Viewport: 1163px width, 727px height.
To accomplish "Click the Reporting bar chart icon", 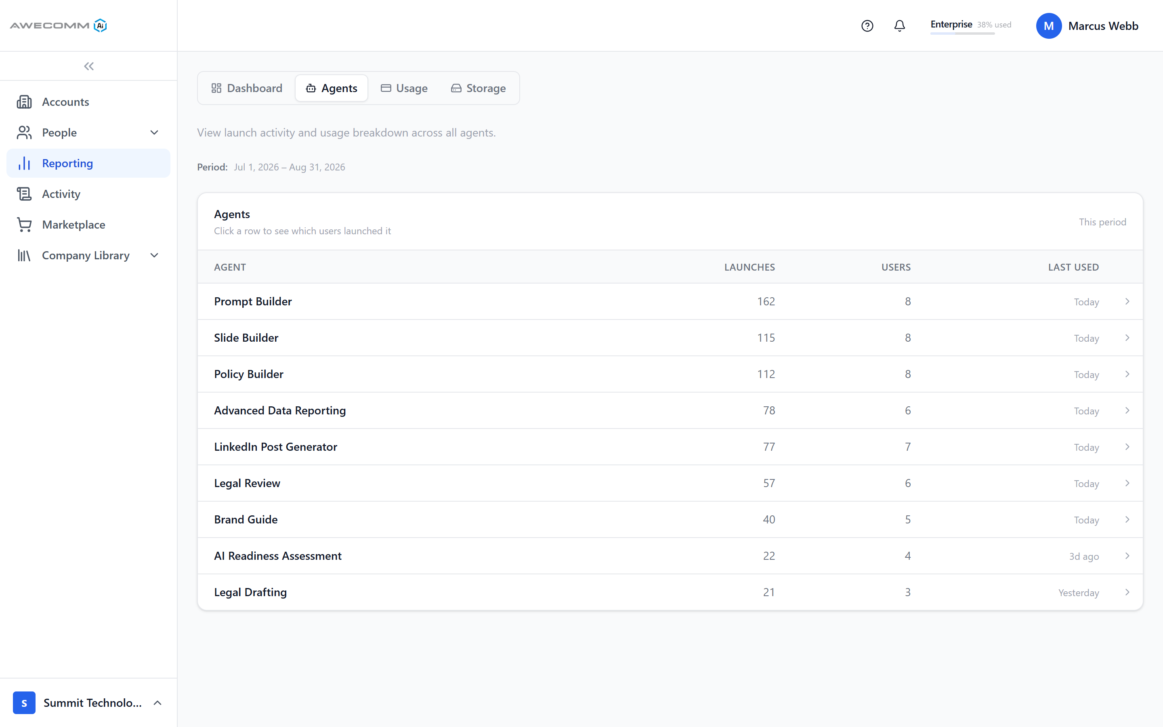I will pyautogui.click(x=24, y=164).
